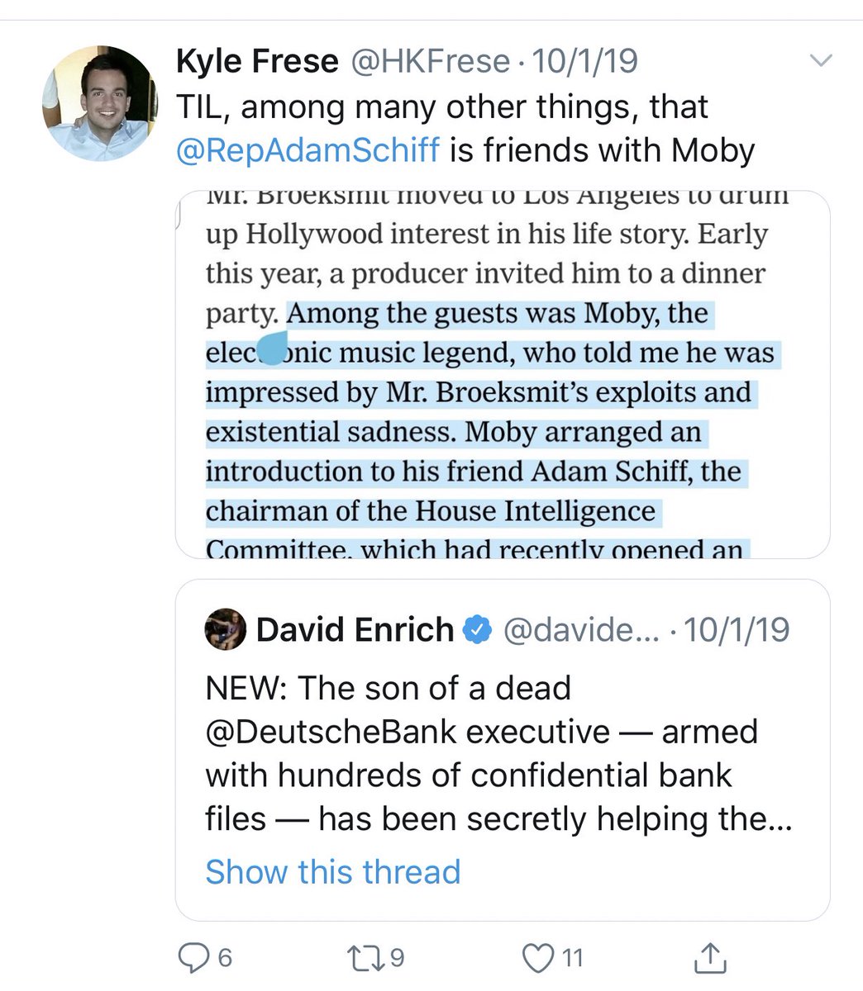863x991 pixels.
Task: Click Kyle Frese's profile picture
Action: click(x=99, y=102)
